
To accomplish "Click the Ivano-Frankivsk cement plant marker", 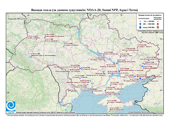I will tap(31, 57).
